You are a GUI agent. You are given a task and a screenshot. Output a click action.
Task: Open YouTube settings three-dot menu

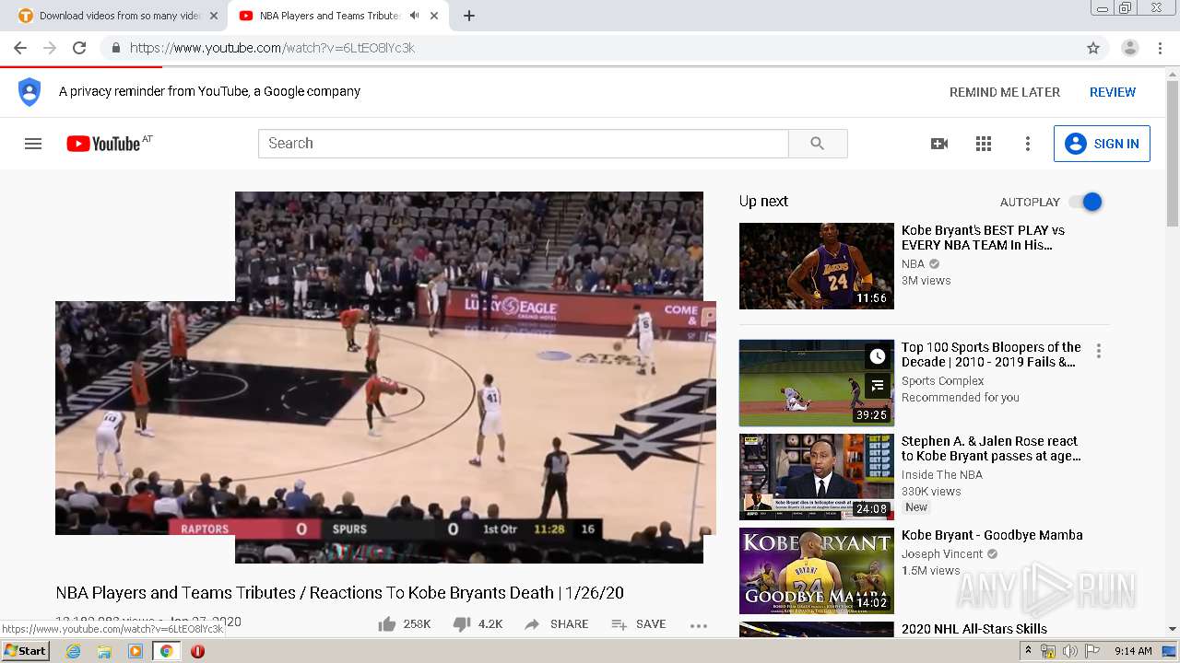click(1028, 144)
